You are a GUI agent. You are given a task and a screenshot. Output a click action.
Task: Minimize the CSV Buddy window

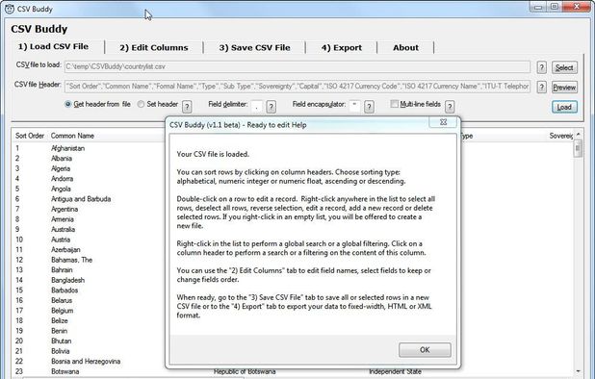(538, 7)
